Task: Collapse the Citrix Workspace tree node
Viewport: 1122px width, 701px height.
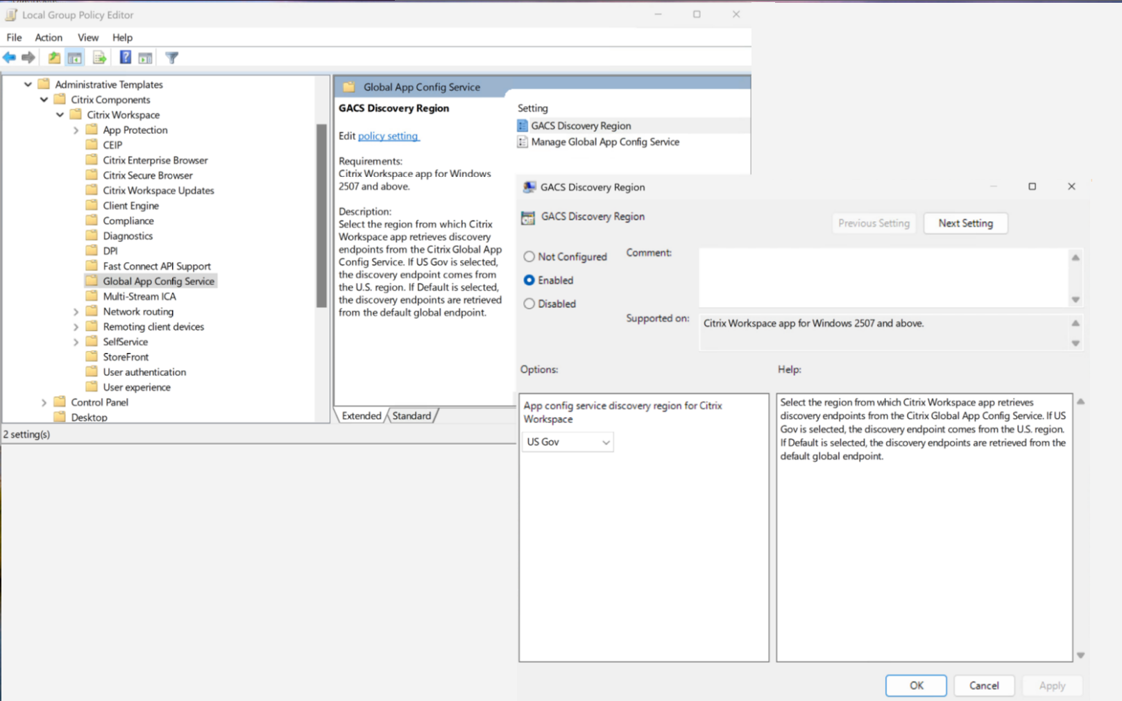Action: coord(60,115)
